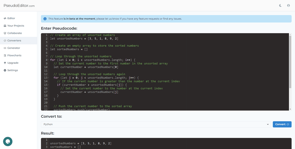295x149 pixels.
Task: Click the PseudoEditor.com logo link
Action: [19, 5]
